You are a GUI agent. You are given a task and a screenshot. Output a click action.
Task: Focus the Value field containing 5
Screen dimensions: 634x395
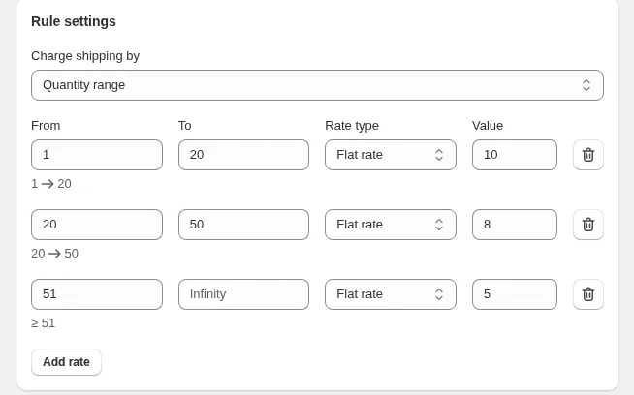[x=515, y=294]
